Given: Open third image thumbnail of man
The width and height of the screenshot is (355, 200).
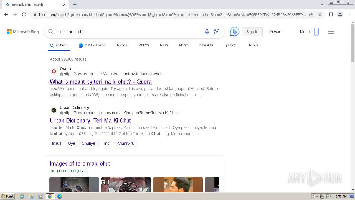Looking at the screenshot, I should 178,184.
